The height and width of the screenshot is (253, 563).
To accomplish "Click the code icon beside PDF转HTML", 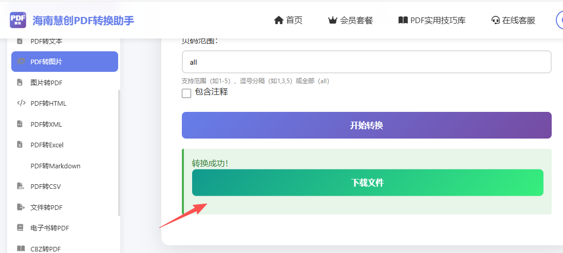I will point(21,103).
